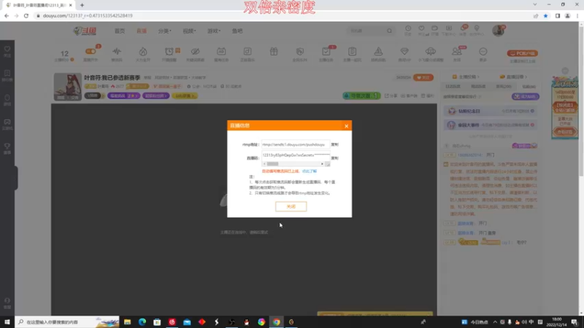This screenshot has height=328, width=584.
Task: Open the calendar task icon
Action: 221,52
